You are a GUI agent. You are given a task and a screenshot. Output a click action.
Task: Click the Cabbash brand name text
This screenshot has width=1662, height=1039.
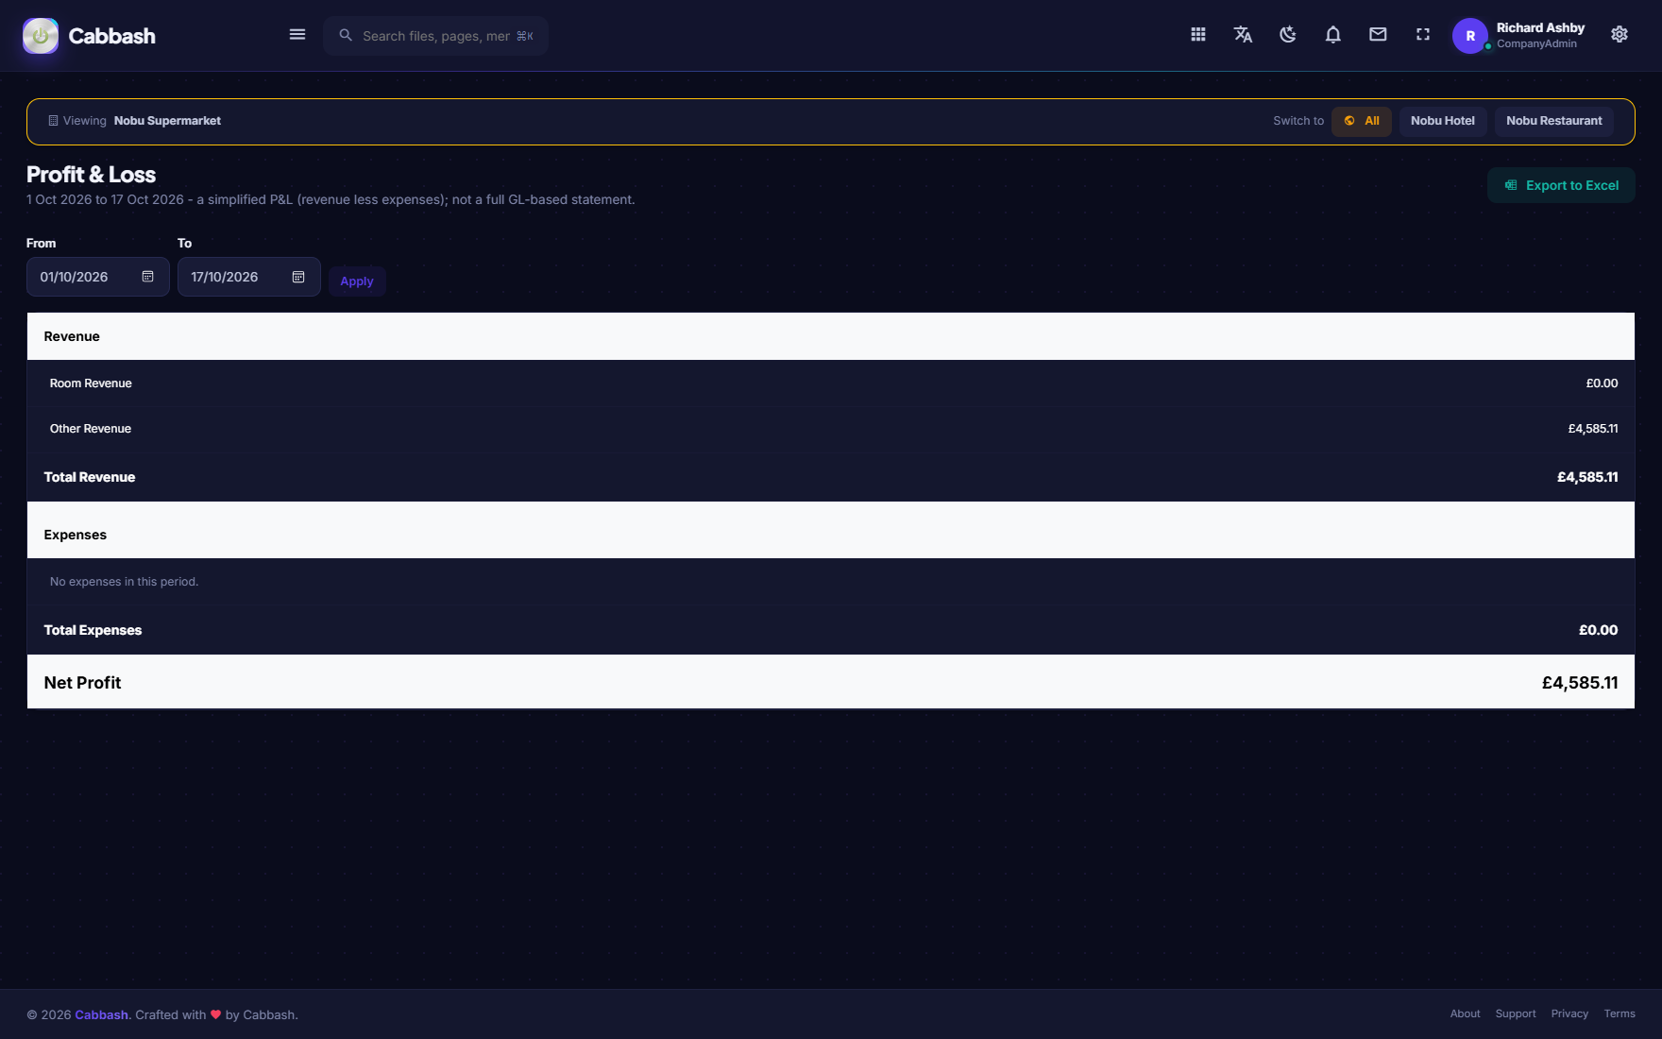pos(111,36)
